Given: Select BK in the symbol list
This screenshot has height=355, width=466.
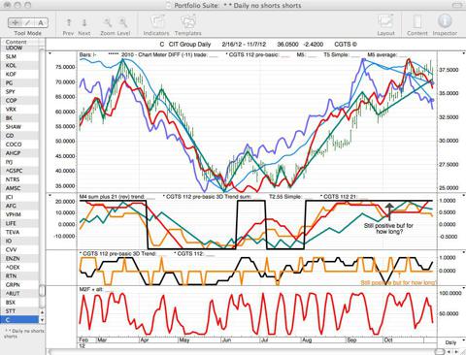Looking at the screenshot, I should click(20, 118).
